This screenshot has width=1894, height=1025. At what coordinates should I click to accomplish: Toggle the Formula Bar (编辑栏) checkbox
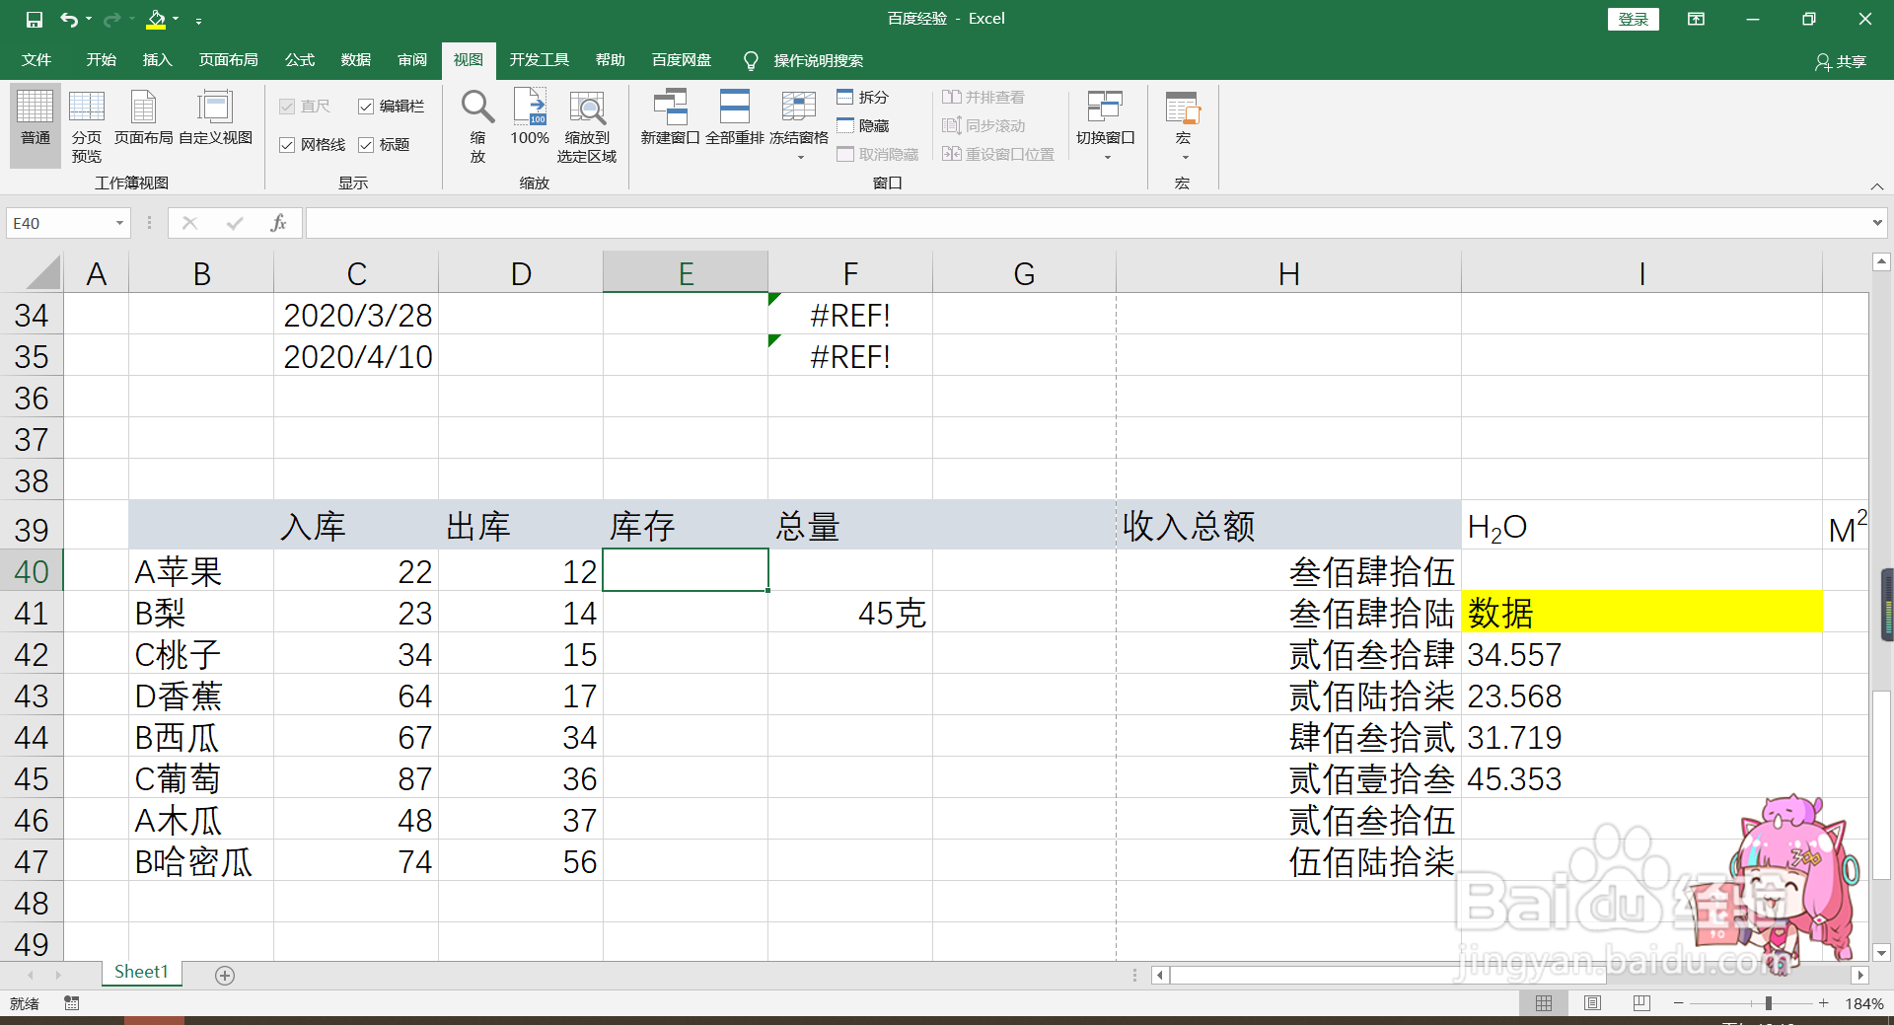(366, 107)
